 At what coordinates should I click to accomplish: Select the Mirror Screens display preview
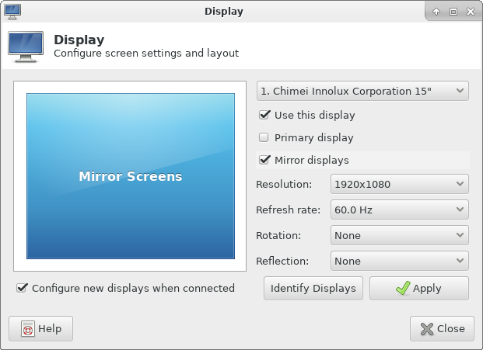tap(130, 177)
